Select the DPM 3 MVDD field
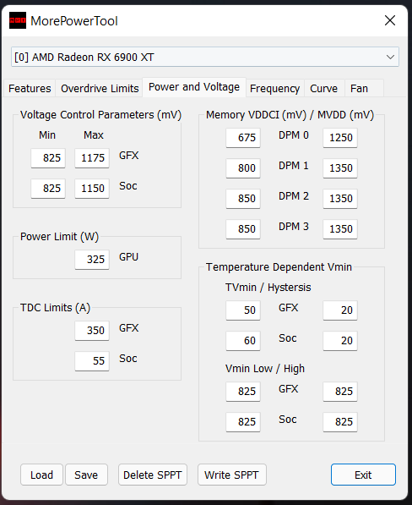 pyautogui.click(x=340, y=229)
